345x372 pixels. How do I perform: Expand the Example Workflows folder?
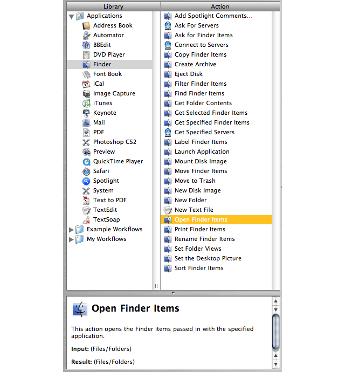click(x=71, y=230)
